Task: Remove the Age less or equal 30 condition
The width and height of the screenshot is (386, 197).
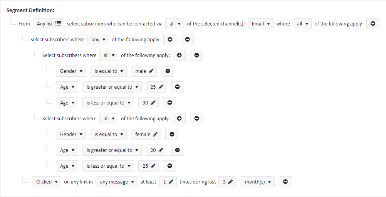Action: pos(170,103)
